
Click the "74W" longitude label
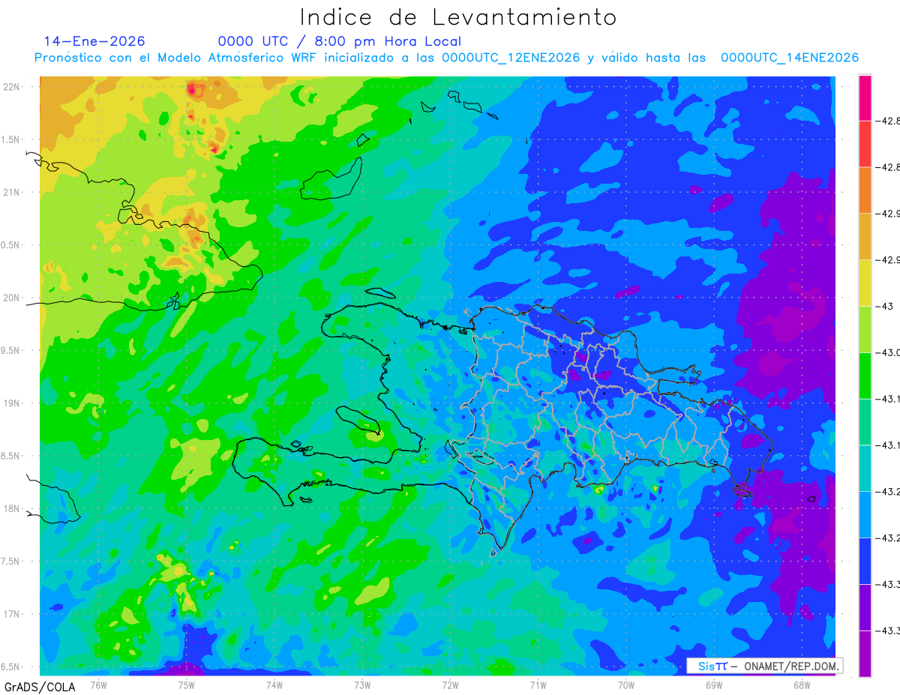[x=274, y=685]
